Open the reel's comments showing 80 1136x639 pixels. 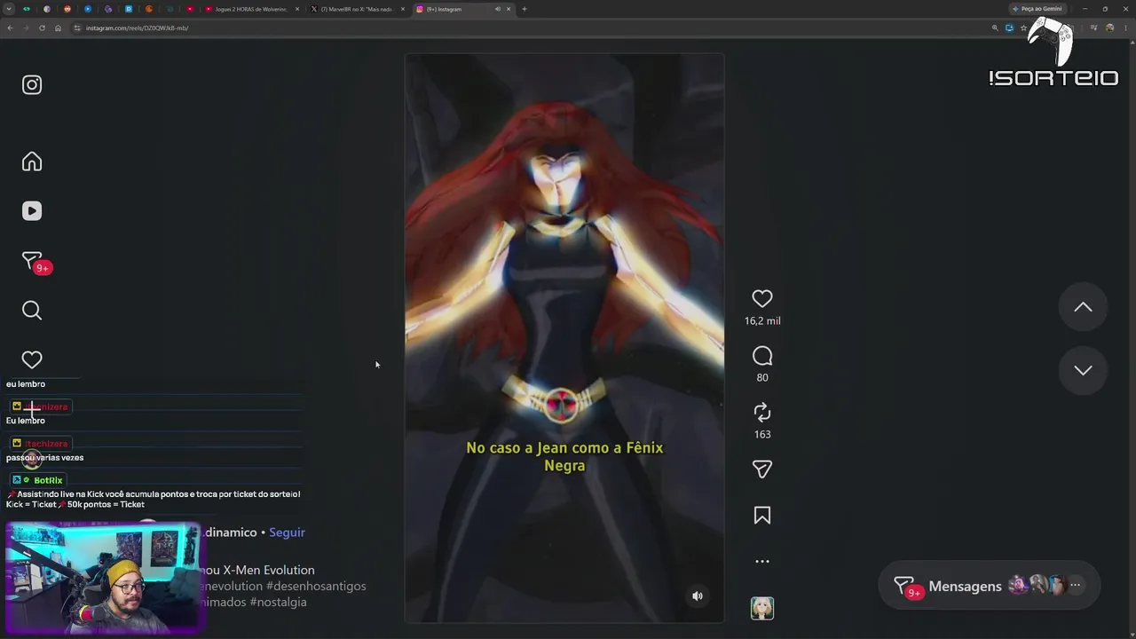click(x=762, y=356)
